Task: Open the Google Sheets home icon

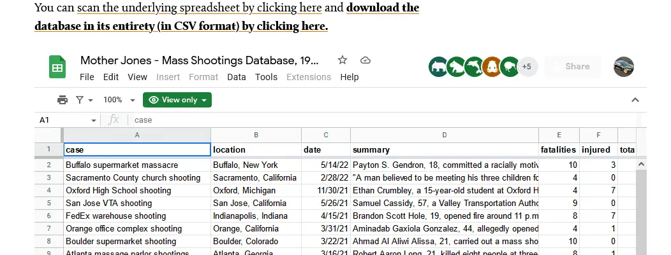Action: [57, 67]
